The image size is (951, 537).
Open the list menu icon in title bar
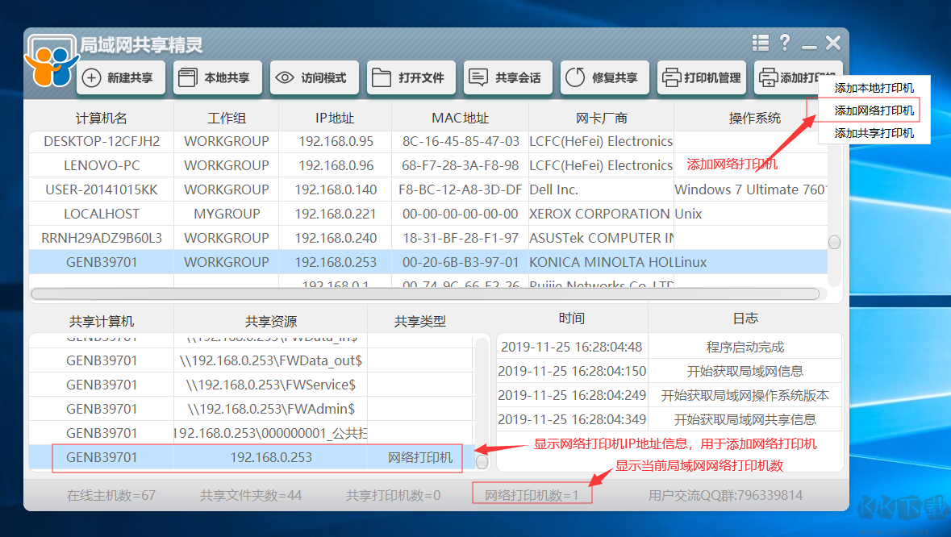[x=761, y=43]
